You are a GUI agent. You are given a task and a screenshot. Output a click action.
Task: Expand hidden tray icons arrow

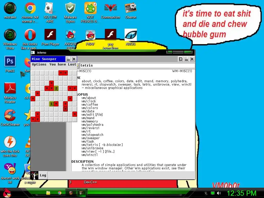pyautogui.click(x=206, y=193)
